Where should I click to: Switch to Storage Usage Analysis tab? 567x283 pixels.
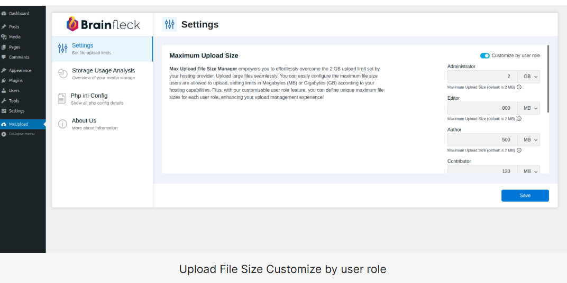102,73
